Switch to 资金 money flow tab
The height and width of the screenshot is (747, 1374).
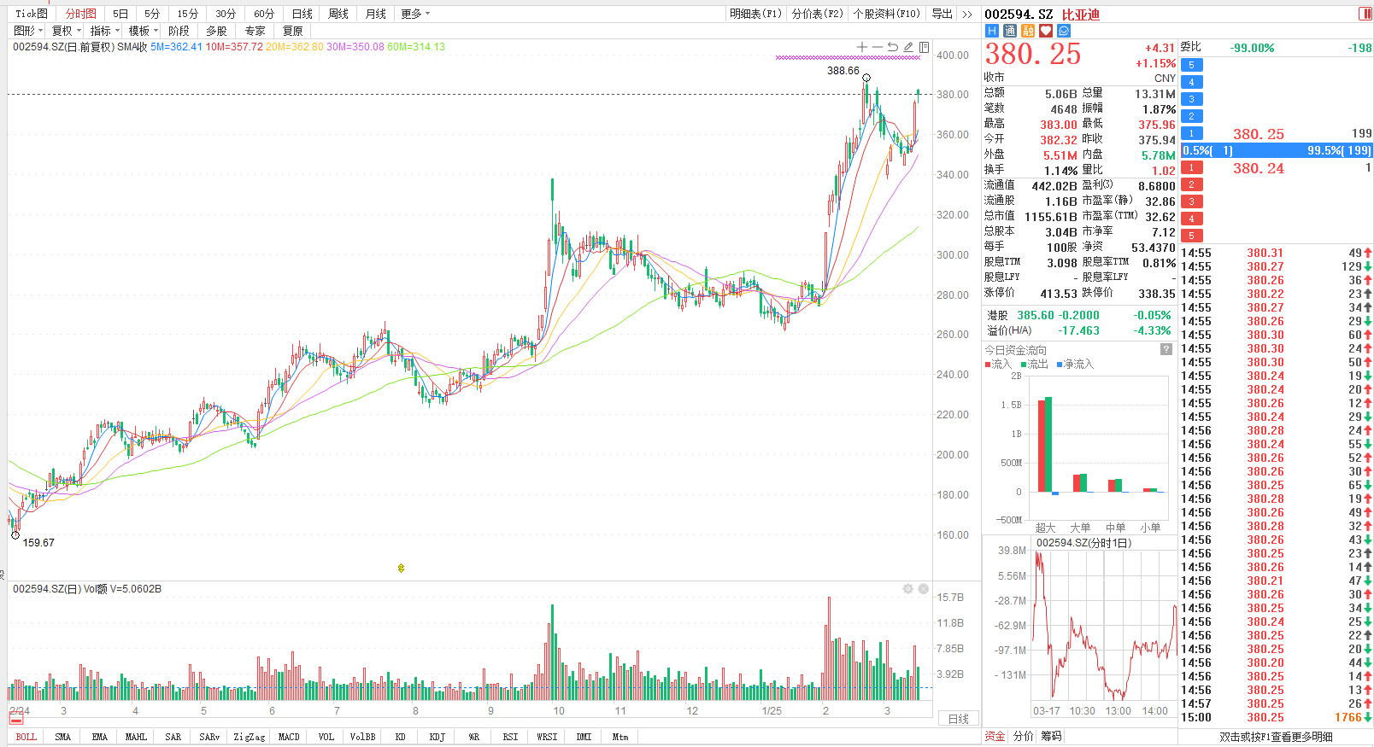[995, 736]
